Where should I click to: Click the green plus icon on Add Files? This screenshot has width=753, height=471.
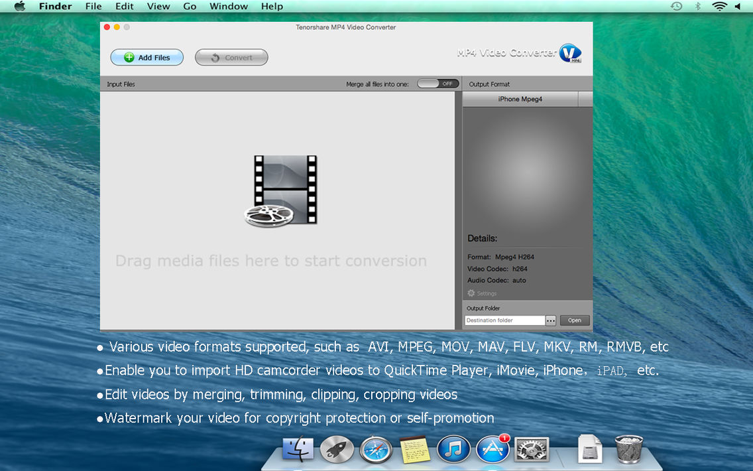(128, 57)
